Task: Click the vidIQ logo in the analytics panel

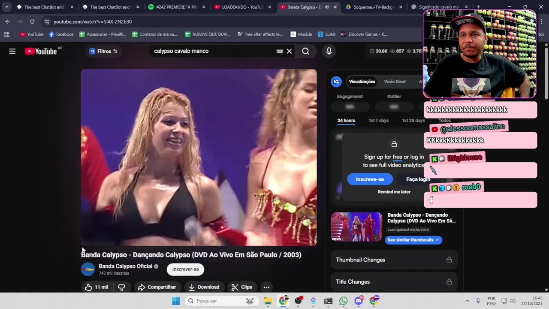Action: click(336, 82)
